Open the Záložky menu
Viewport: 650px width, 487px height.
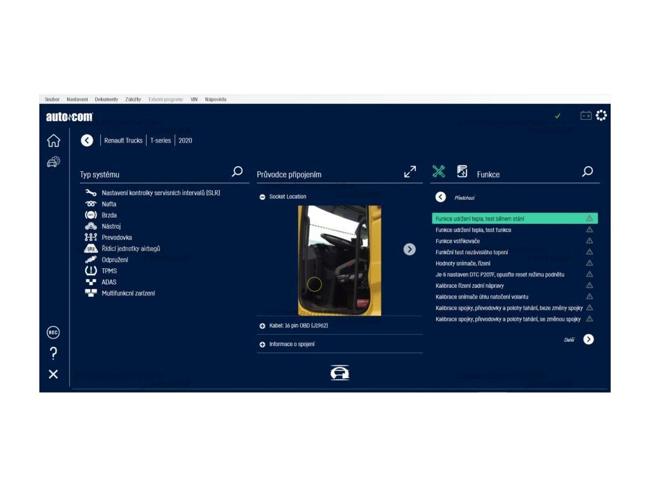(x=133, y=100)
